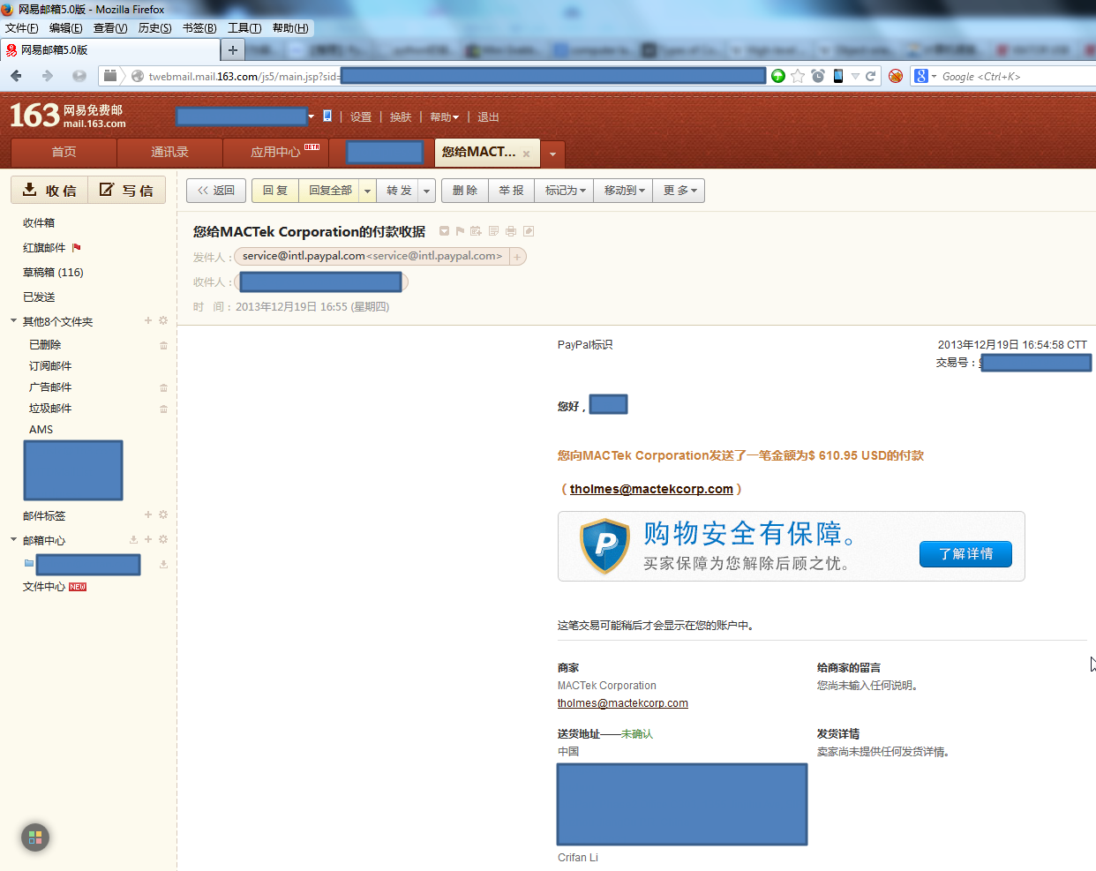Screen dimensions: 1096x871
Task: Open the 草稿箱 (116) folder
Action: coord(53,273)
